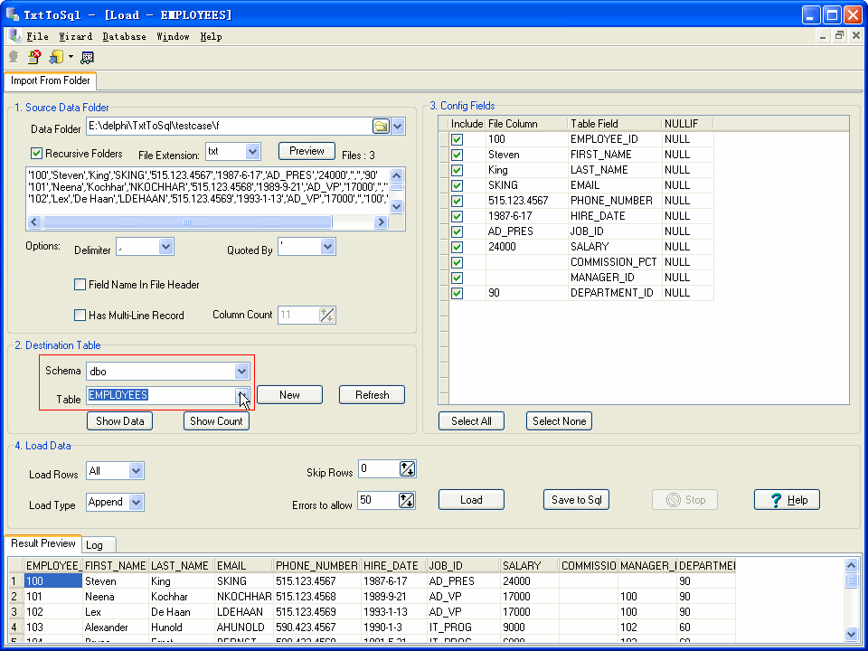Click the disconnect toolbar icon with red X
This screenshot has width=868, height=651.
(34, 57)
